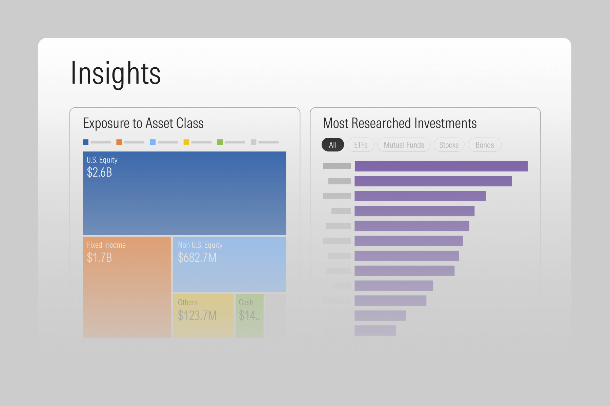Click the dark blue legend swatch

86,142
